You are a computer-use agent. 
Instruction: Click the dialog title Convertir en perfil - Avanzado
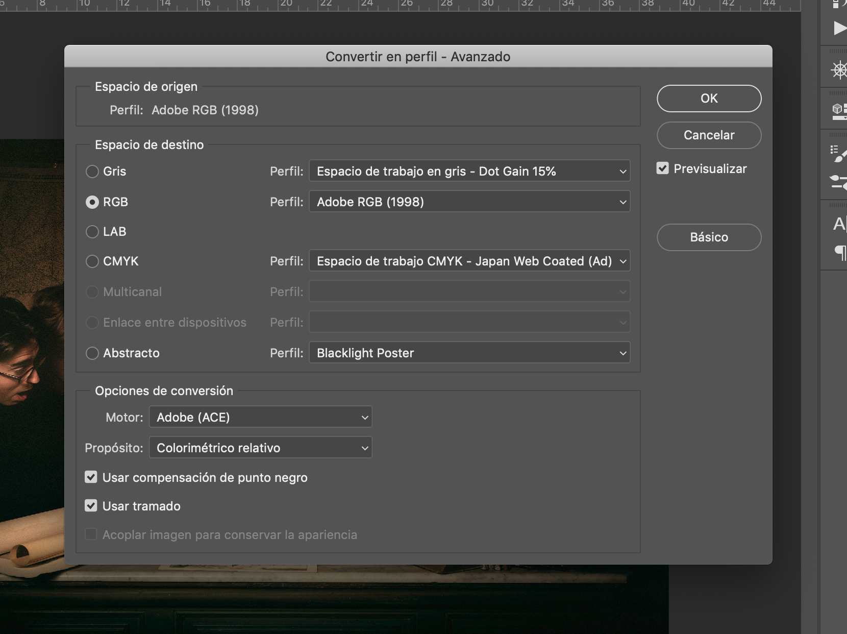click(x=418, y=57)
